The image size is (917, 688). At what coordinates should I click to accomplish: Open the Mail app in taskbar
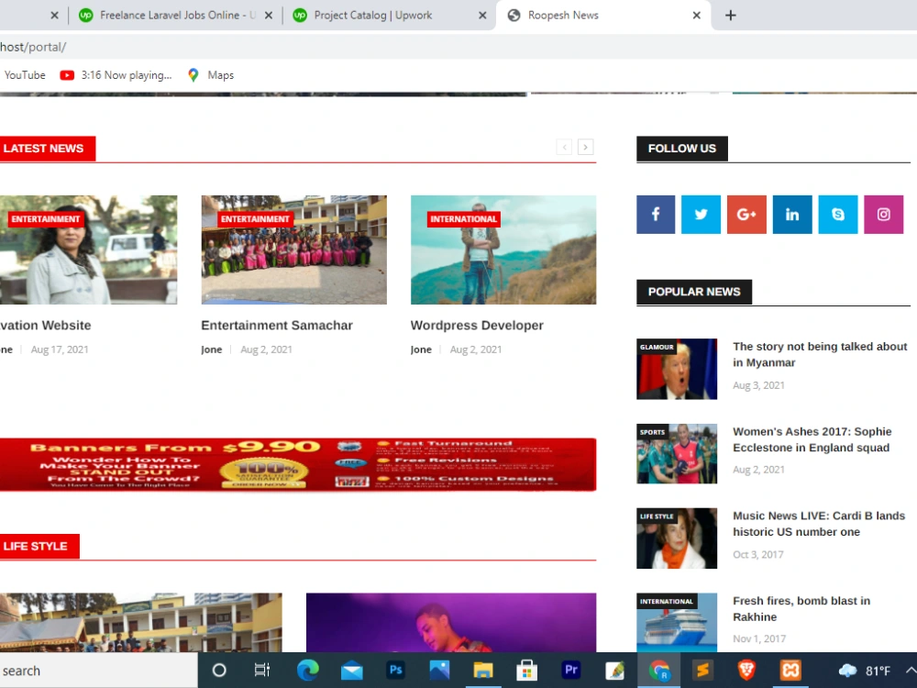(351, 671)
